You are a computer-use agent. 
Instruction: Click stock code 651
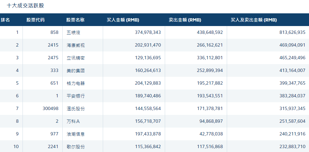pyautogui.click(x=54, y=83)
